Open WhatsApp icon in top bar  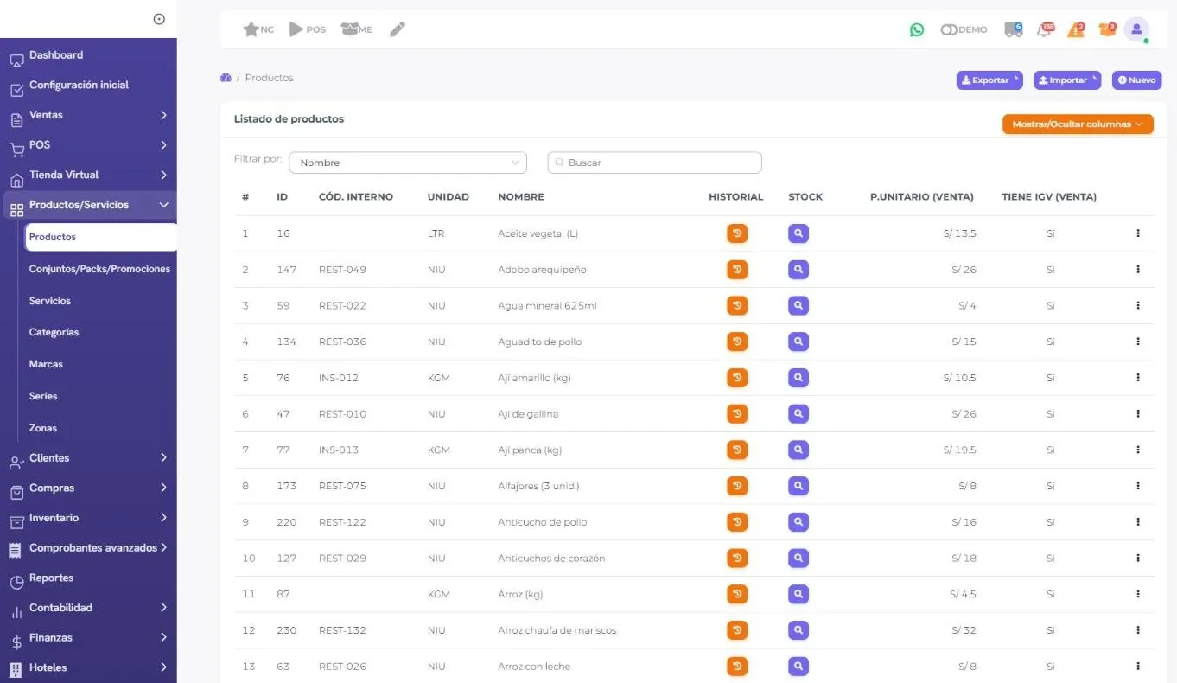click(917, 29)
